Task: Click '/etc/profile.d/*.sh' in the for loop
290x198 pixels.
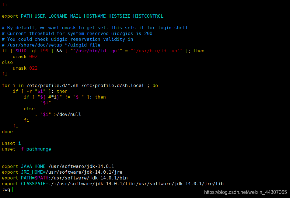Action: [52, 85]
